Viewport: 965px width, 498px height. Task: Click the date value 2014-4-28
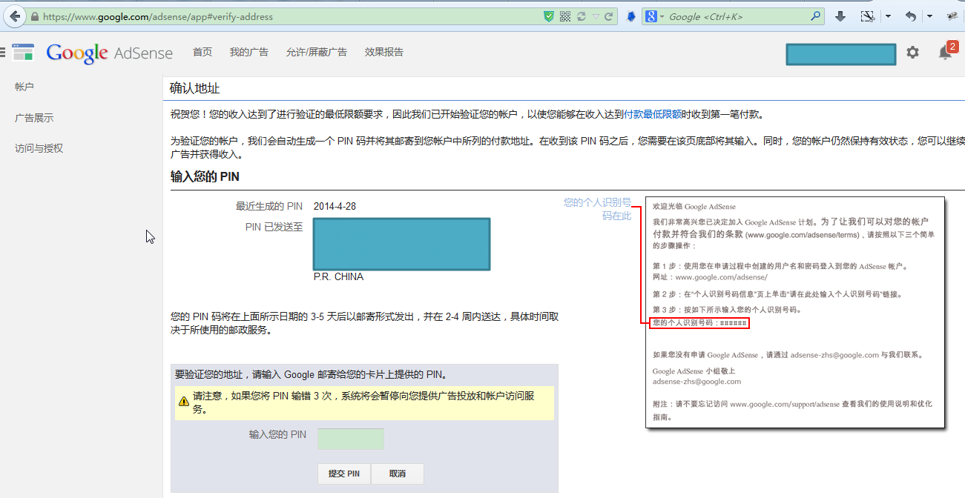pos(335,206)
